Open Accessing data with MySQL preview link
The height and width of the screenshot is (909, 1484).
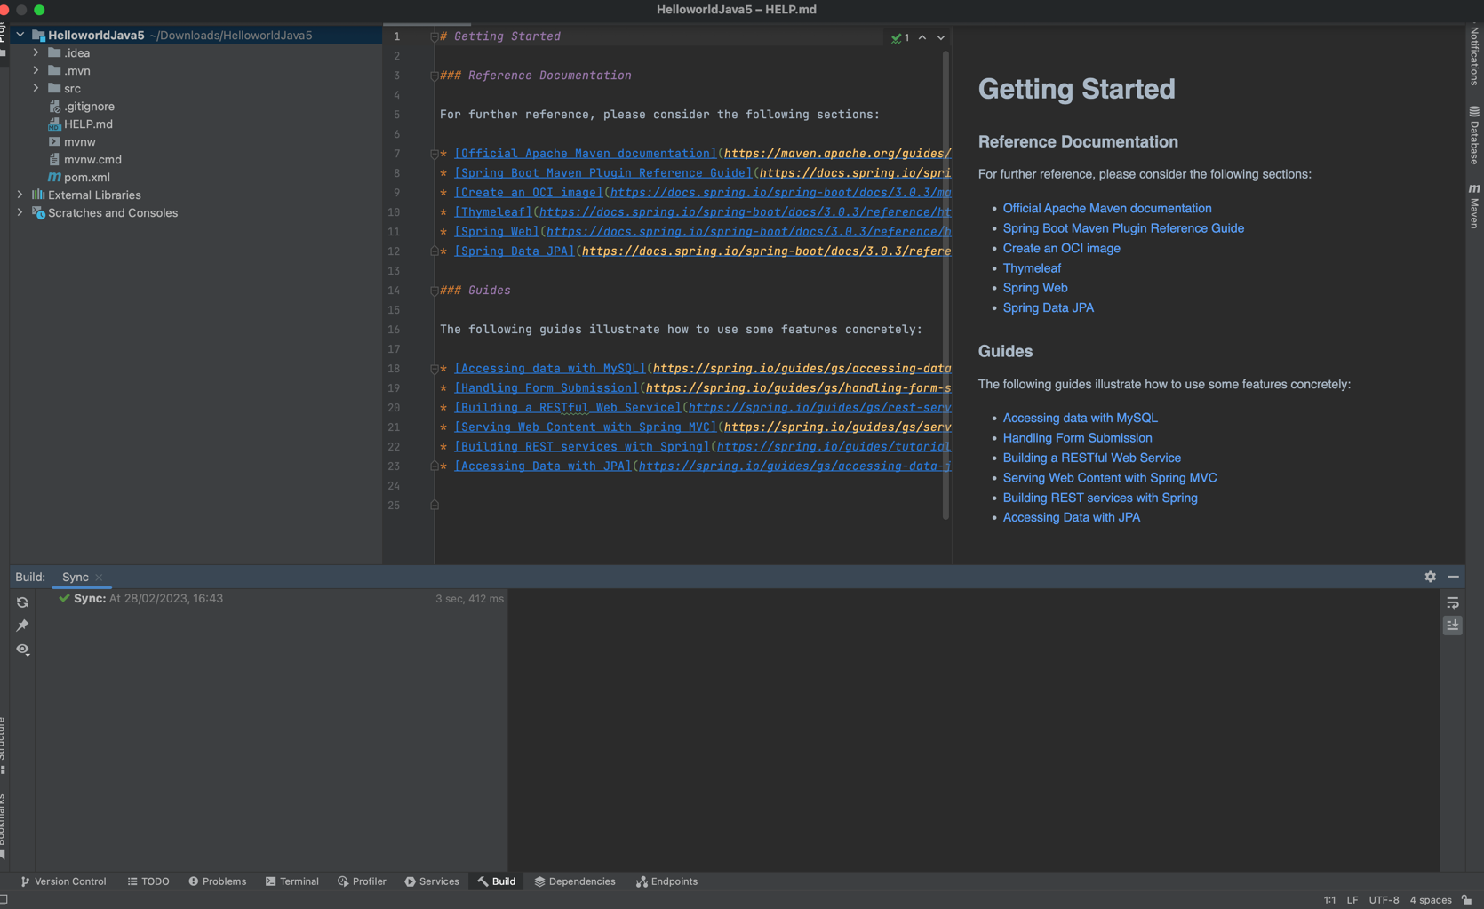click(x=1080, y=418)
